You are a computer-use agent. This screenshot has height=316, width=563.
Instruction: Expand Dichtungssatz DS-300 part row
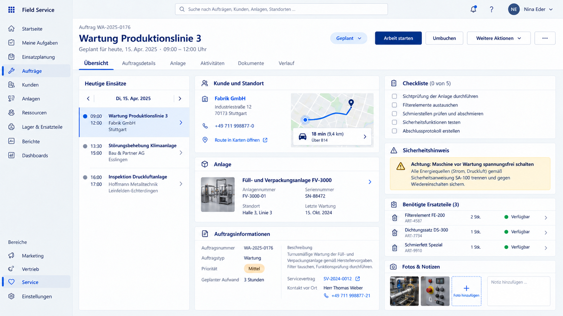[x=546, y=232]
